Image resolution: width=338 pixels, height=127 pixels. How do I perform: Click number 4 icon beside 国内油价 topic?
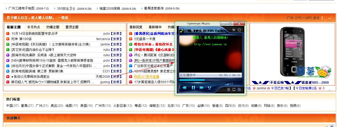click(8, 50)
